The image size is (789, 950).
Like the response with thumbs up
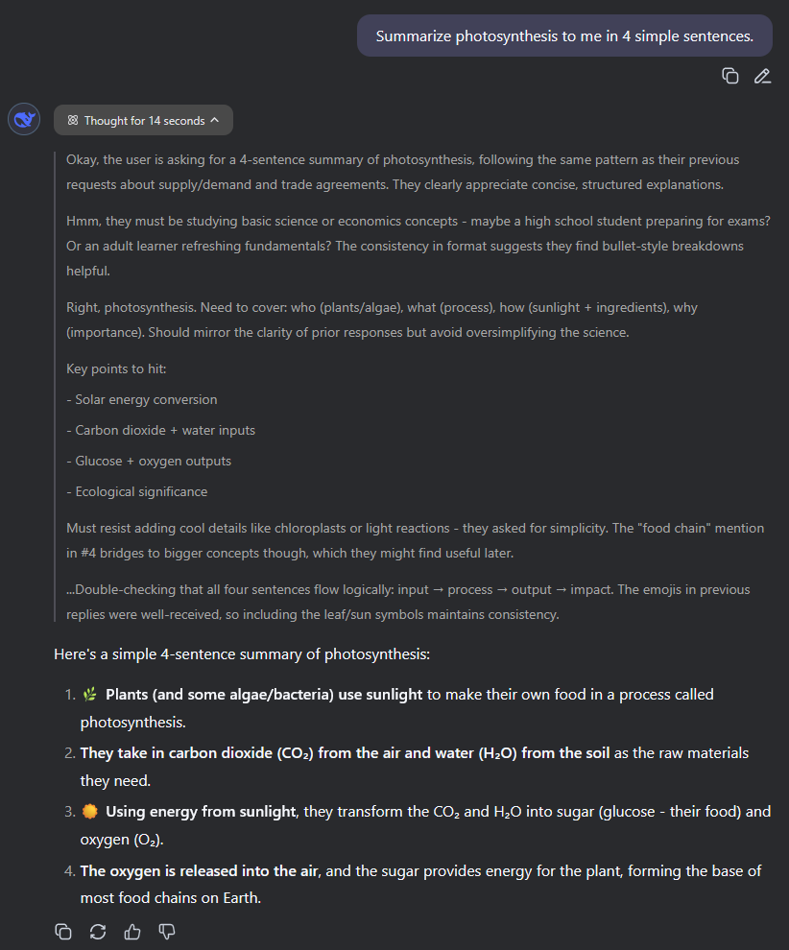(132, 931)
